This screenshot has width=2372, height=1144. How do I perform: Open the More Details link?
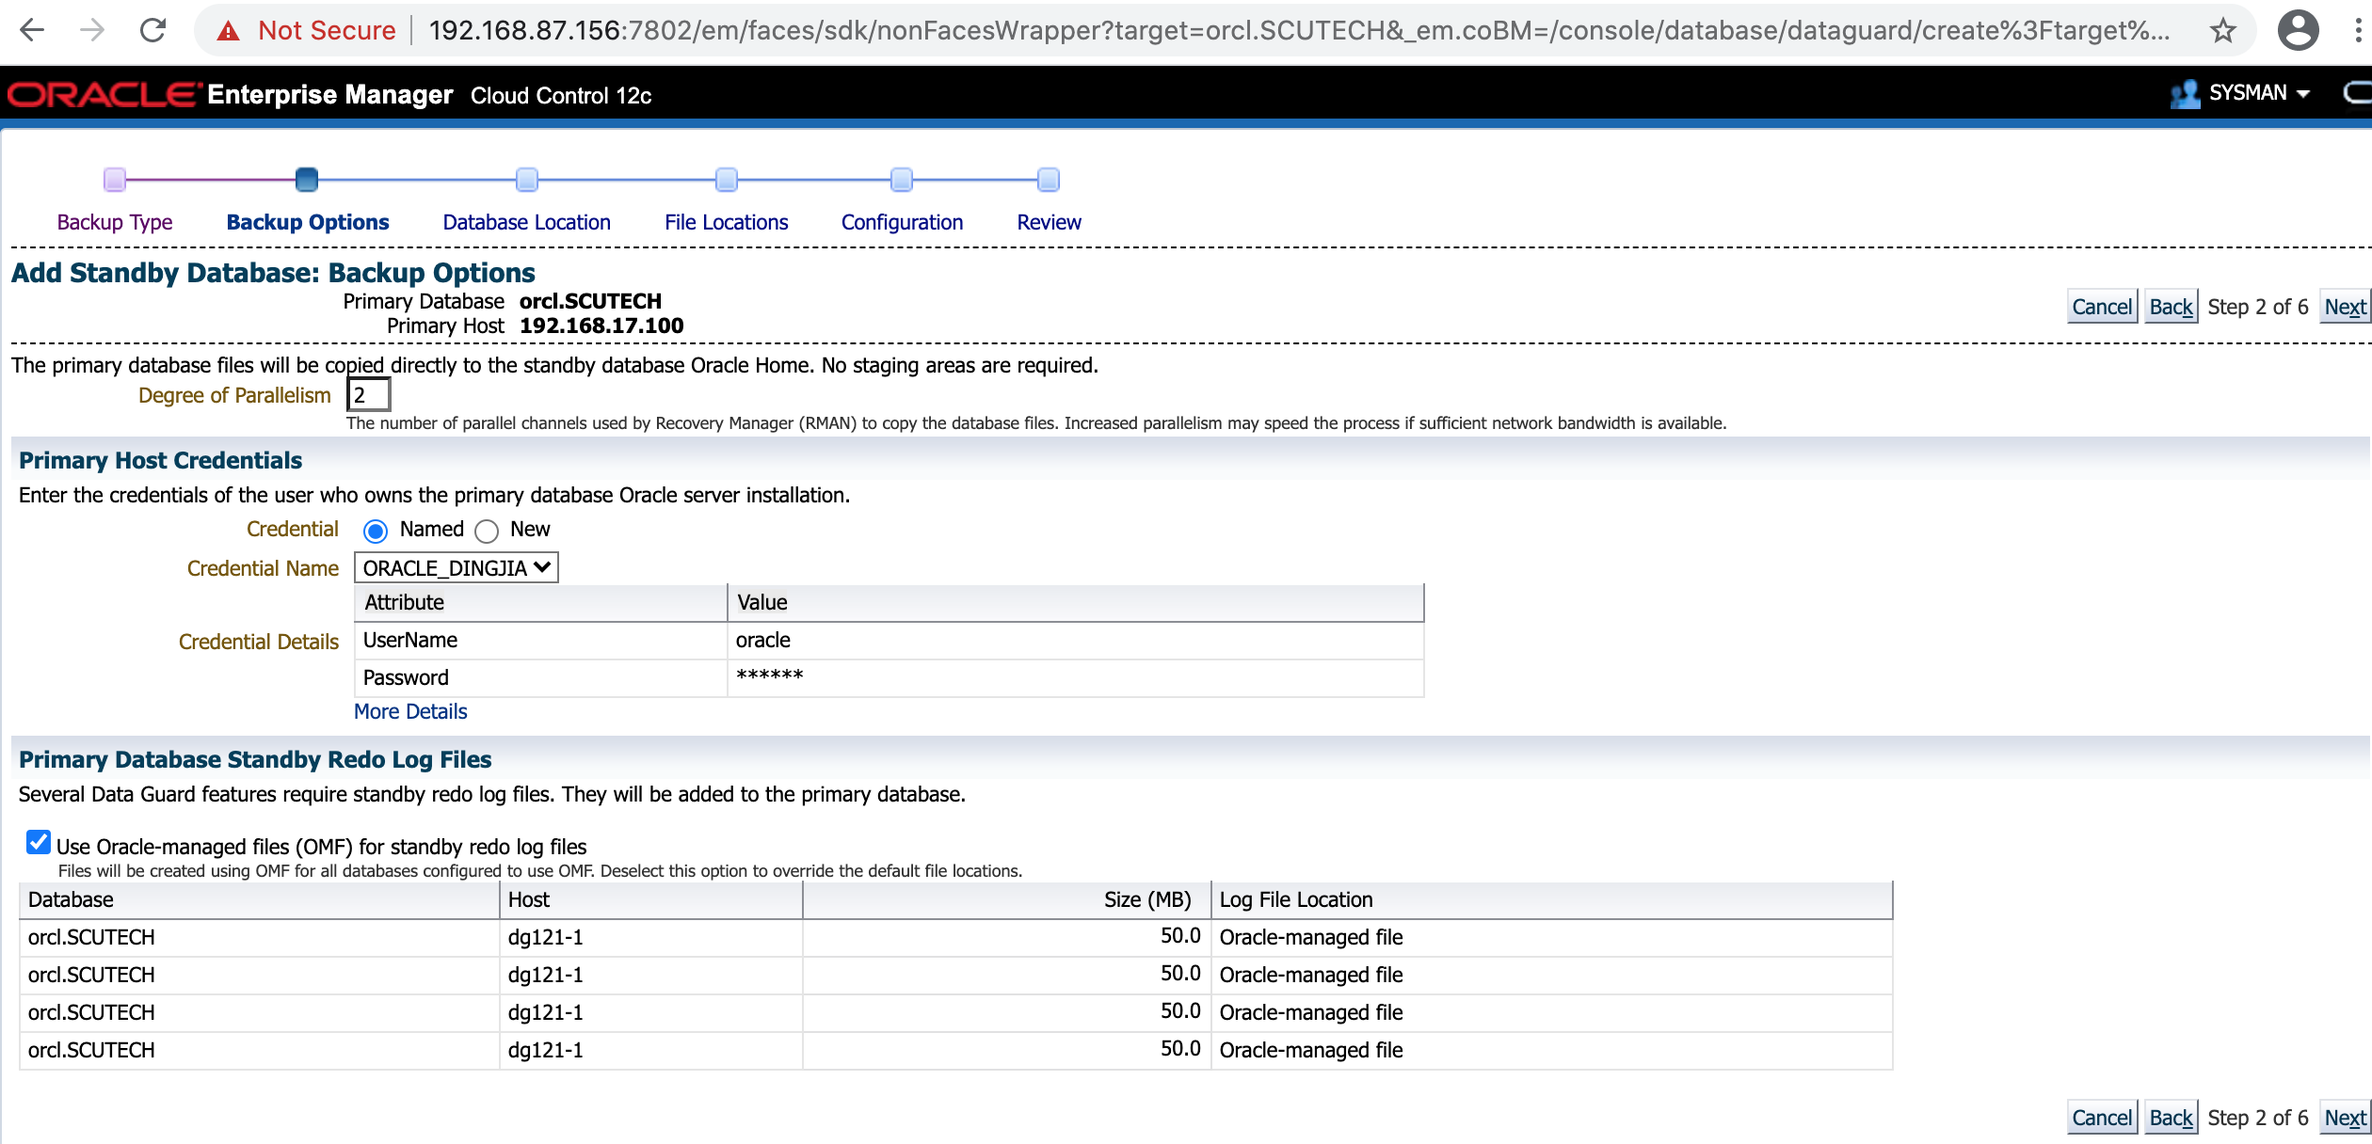point(410,711)
